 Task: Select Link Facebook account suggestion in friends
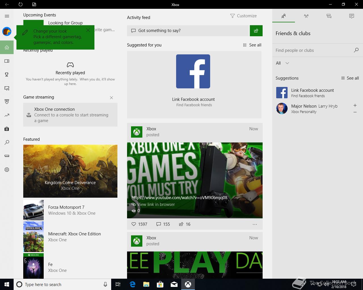pos(317,93)
